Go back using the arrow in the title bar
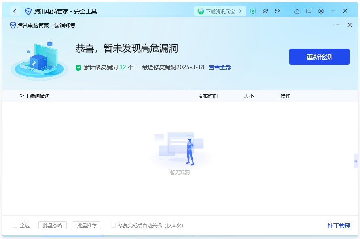 pos(15,11)
